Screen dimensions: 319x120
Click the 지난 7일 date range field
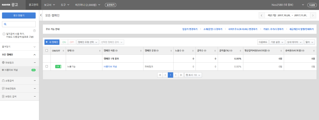[x=287, y=15]
